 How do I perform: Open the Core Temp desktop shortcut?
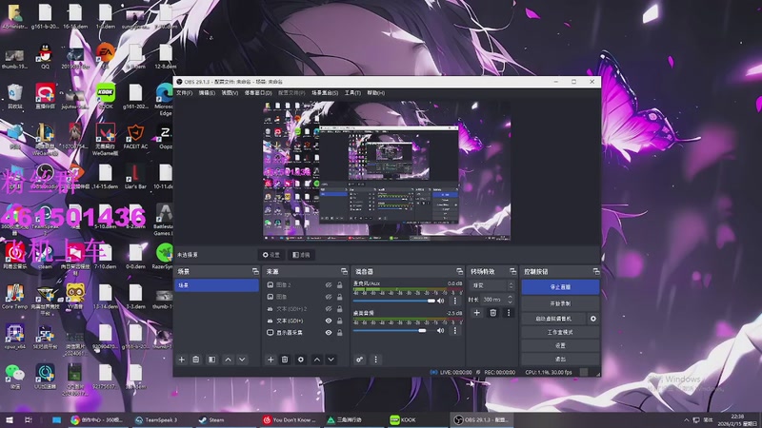pos(14,297)
